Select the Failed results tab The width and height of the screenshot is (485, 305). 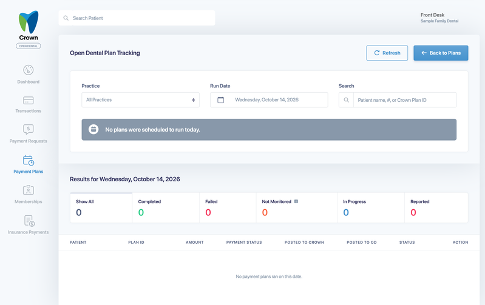228,207
